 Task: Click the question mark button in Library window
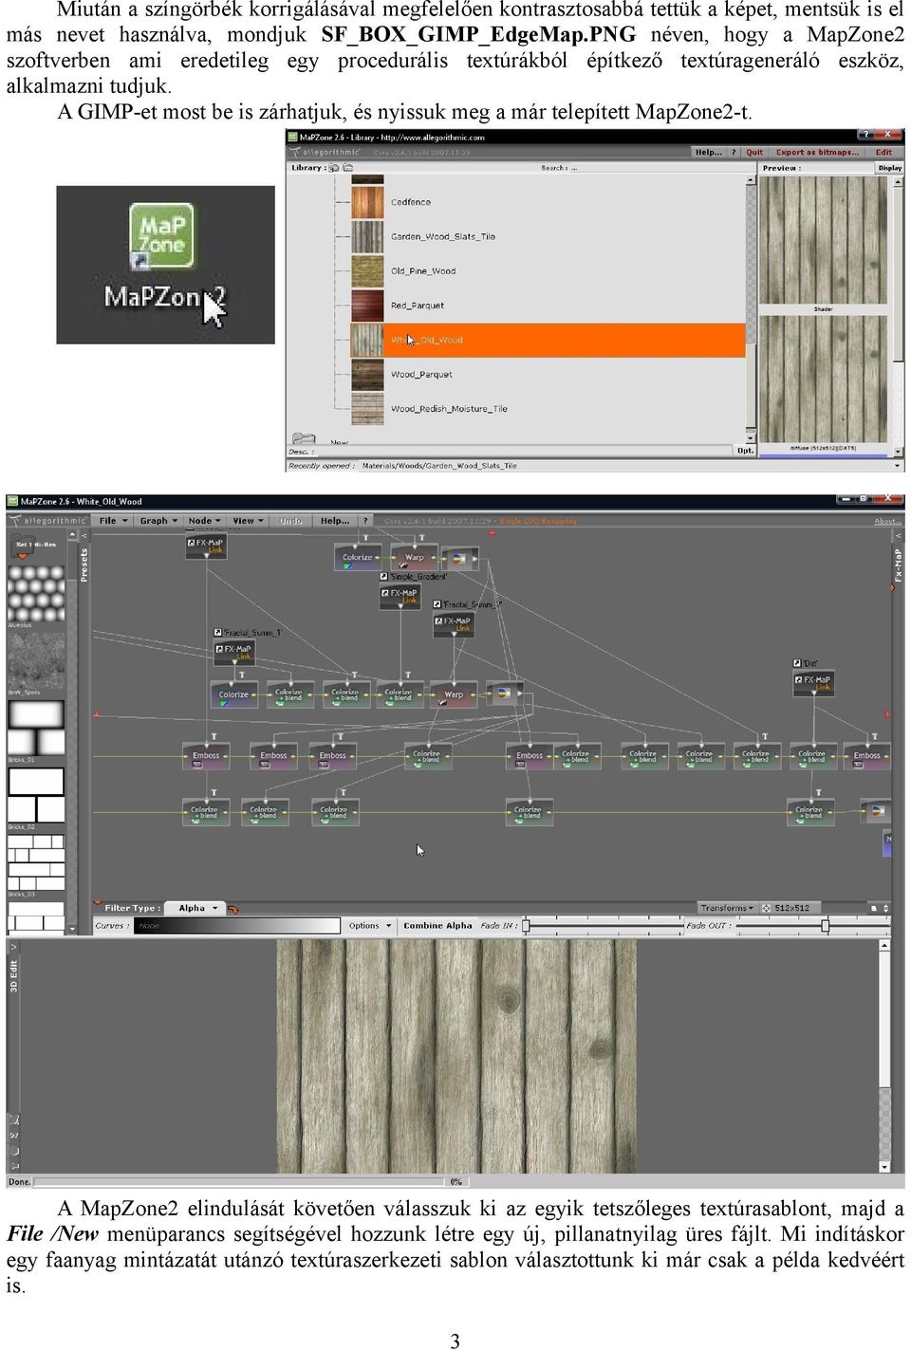point(734,152)
